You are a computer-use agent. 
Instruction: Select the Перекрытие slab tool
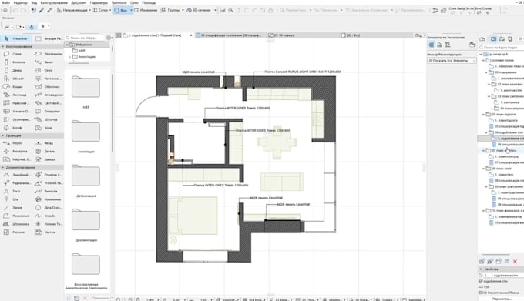[49, 54]
